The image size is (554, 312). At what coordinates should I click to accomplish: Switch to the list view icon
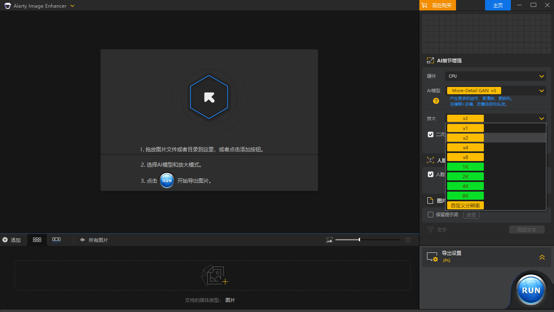[x=56, y=240]
